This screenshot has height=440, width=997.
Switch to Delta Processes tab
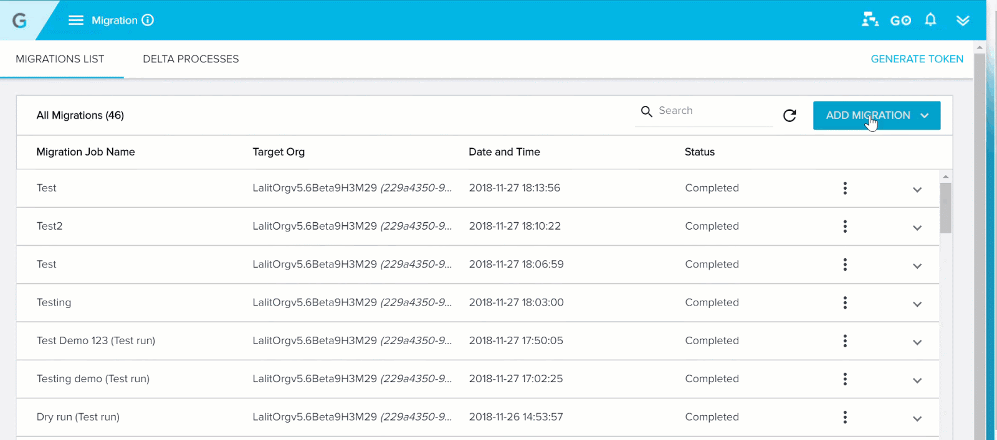[191, 59]
